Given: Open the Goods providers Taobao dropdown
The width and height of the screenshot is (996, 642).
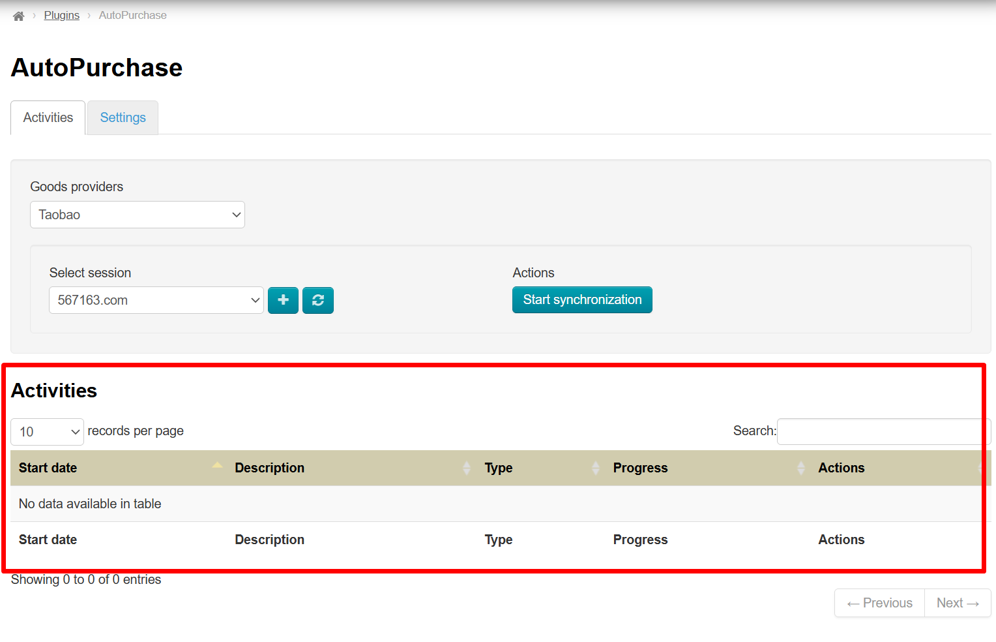Looking at the screenshot, I should (x=138, y=215).
